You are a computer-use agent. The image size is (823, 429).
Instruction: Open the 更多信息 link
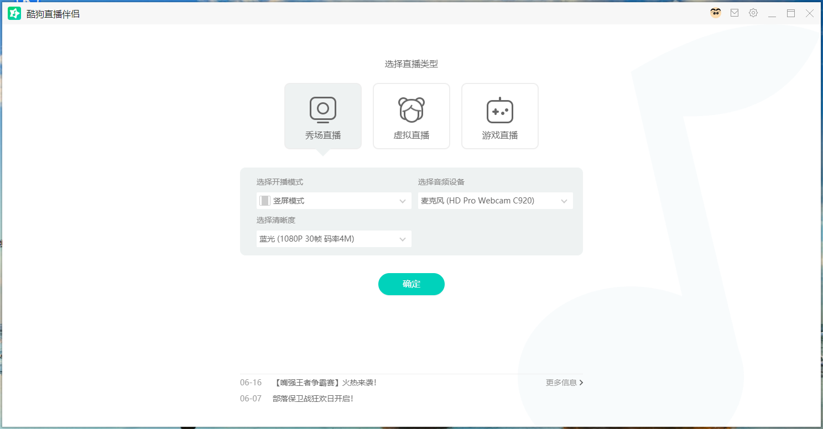[564, 383]
